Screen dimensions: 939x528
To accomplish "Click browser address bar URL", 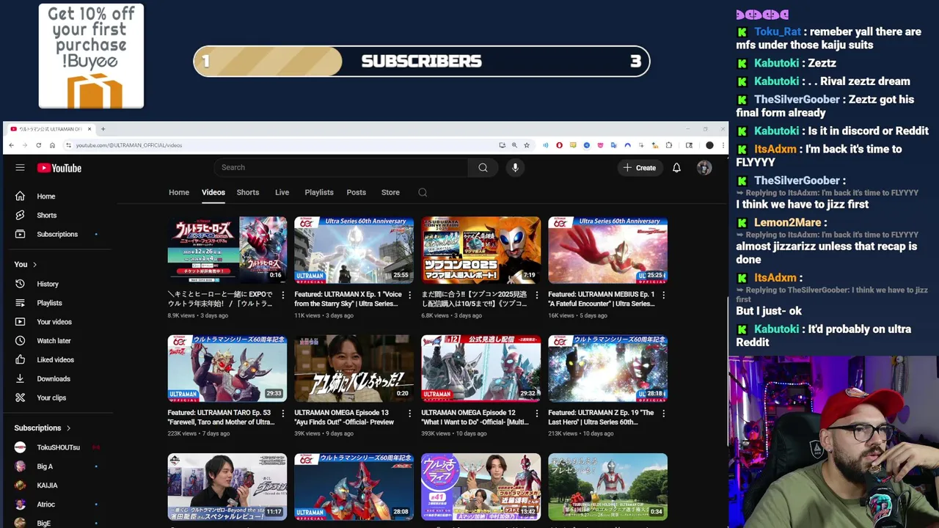I will [x=129, y=145].
